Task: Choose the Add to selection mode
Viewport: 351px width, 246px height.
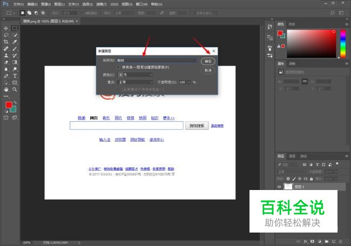Action: (x=29, y=13)
